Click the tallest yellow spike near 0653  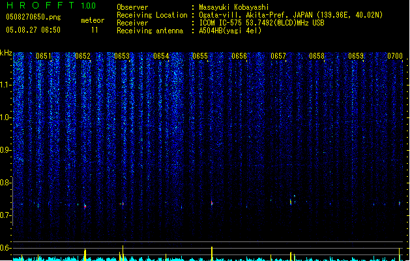coord(123,253)
